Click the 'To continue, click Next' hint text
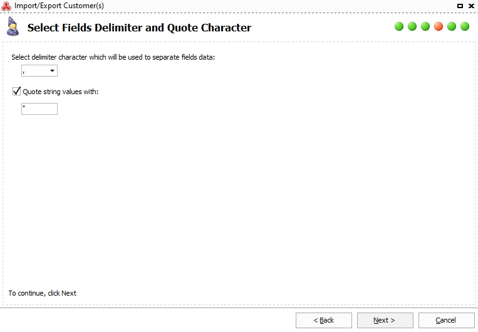The image size is (478, 332). tap(43, 293)
